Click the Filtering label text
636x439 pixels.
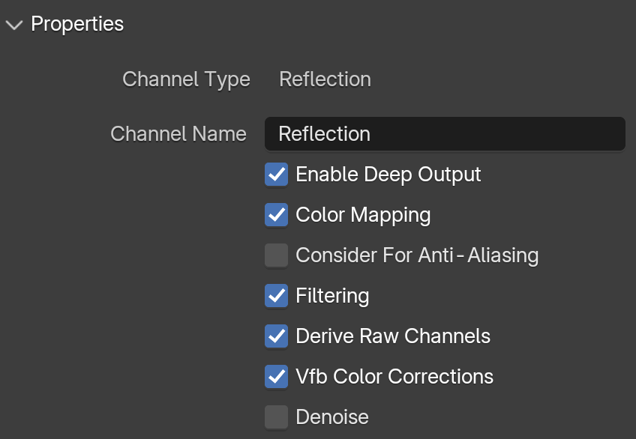(332, 297)
